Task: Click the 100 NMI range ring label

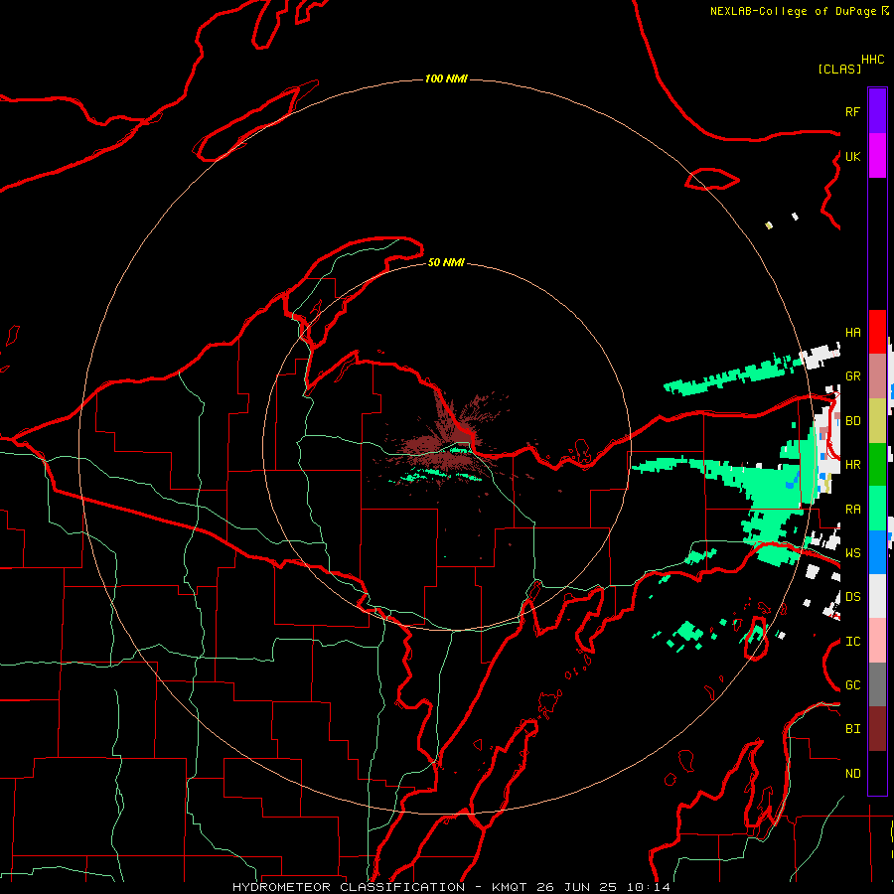Action: coord(446,78)
